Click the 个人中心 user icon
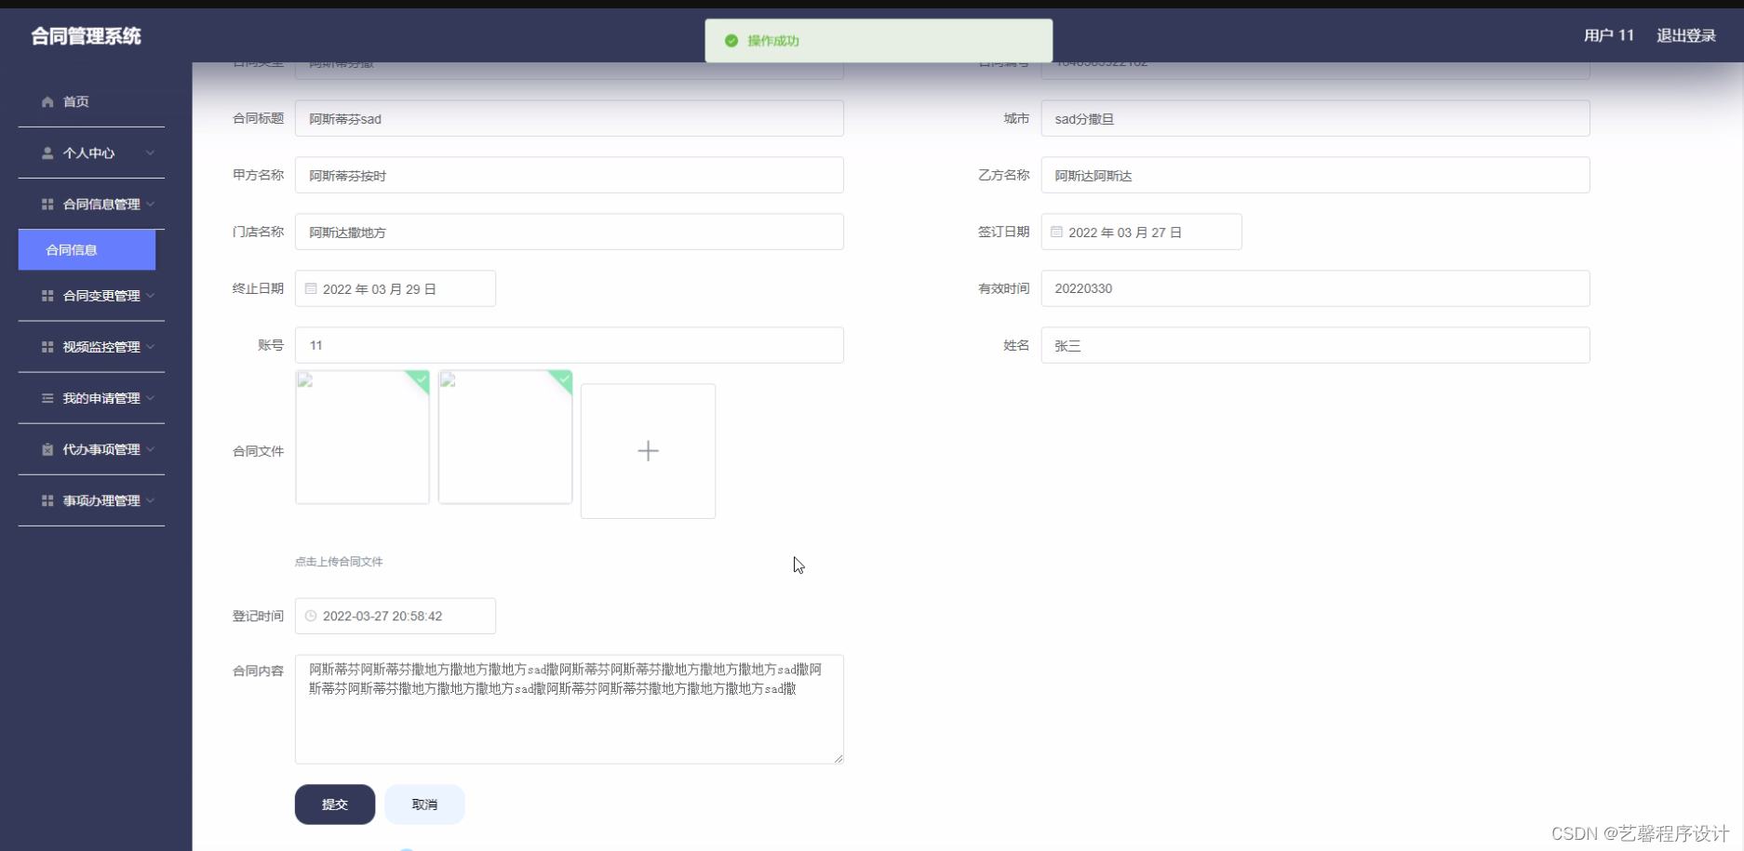 click(x=47, y=153)
